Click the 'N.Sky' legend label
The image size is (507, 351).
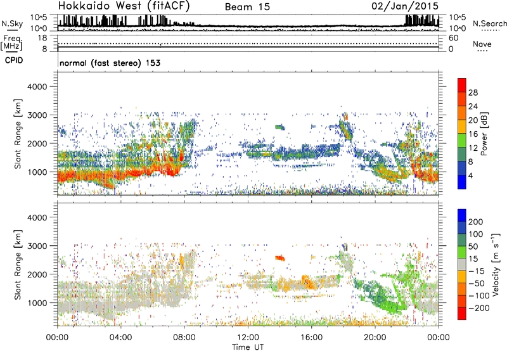tap(12, 23)
